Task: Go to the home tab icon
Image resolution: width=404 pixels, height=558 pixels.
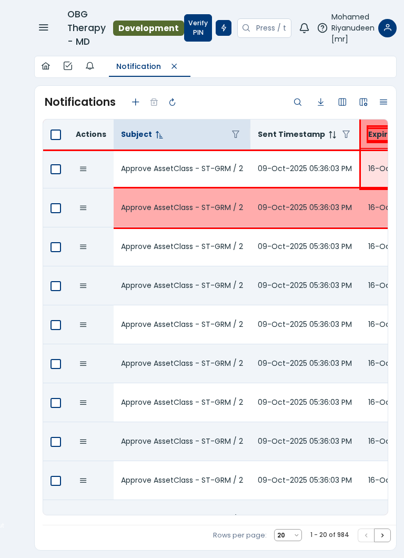Action: pos(46,66)
